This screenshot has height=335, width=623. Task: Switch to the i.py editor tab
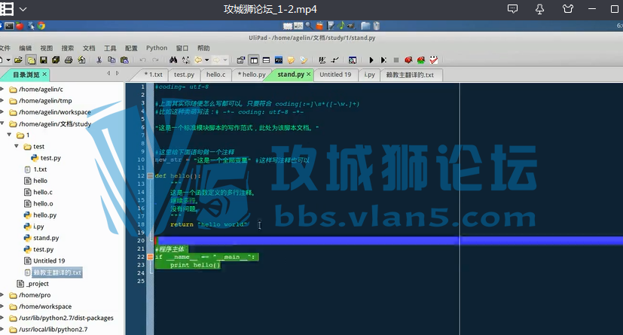(370, 75)
